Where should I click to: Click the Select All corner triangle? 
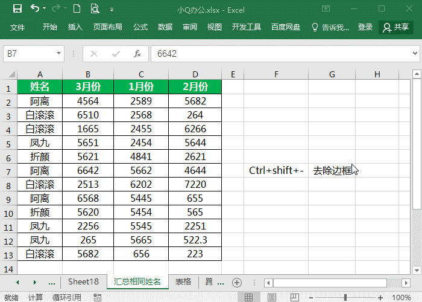11,74
